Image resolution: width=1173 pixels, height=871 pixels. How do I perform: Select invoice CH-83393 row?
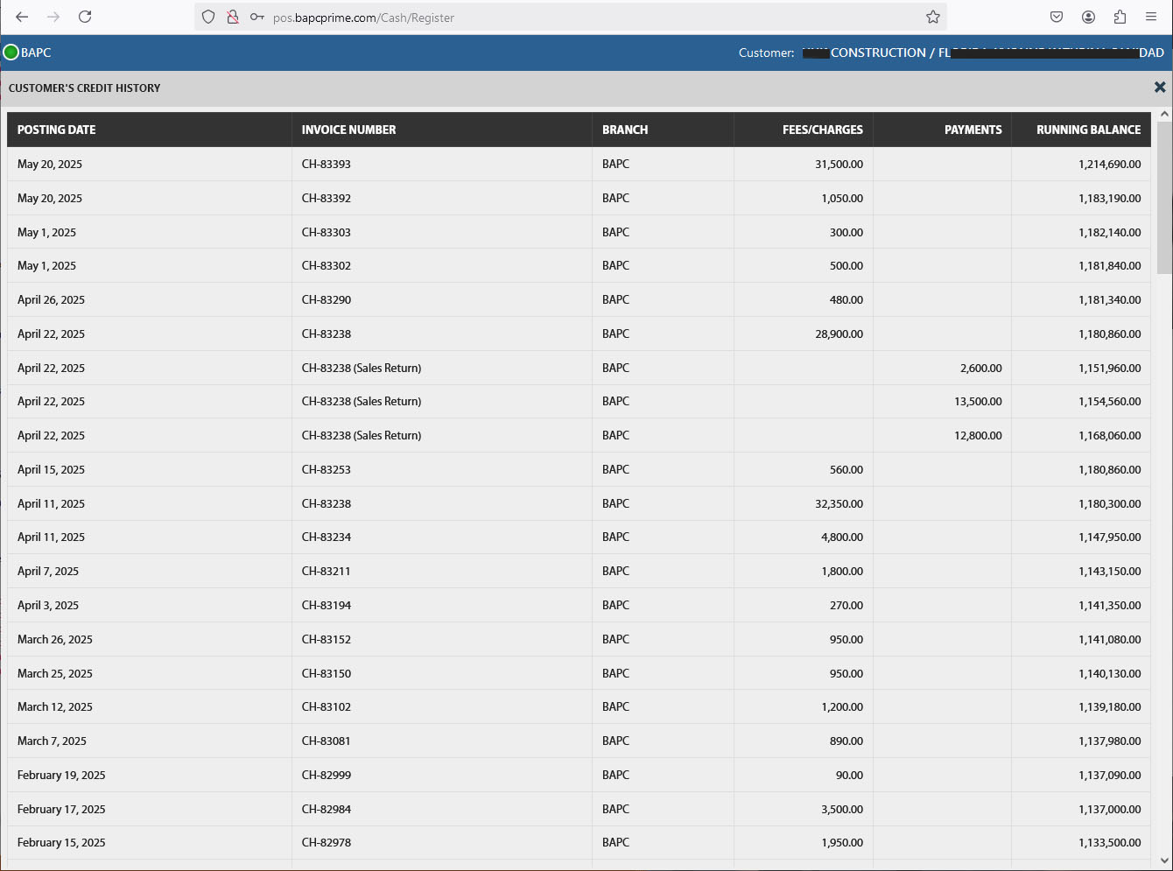click(327, 165)
